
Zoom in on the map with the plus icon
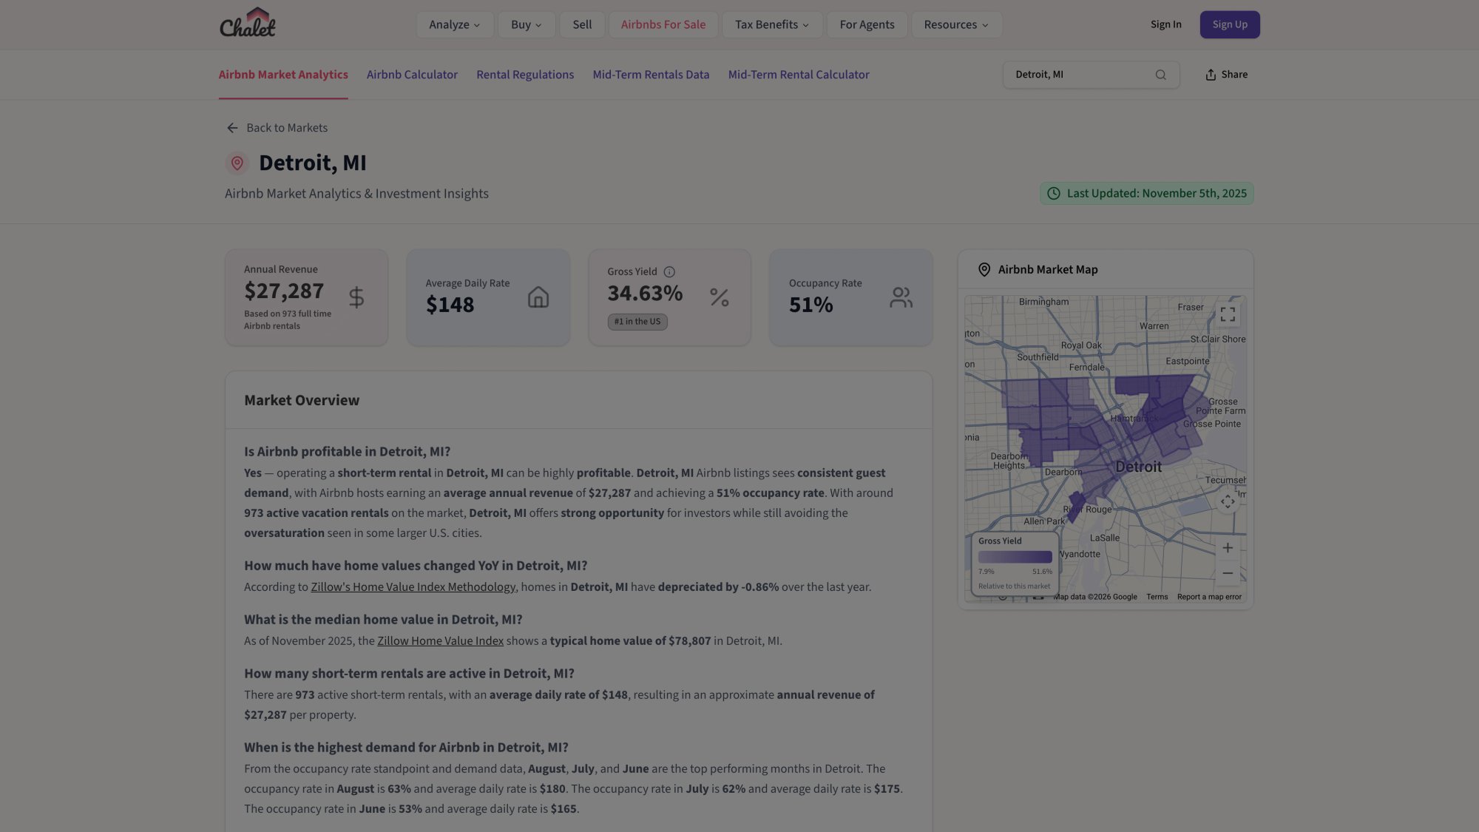(1228, 548)
